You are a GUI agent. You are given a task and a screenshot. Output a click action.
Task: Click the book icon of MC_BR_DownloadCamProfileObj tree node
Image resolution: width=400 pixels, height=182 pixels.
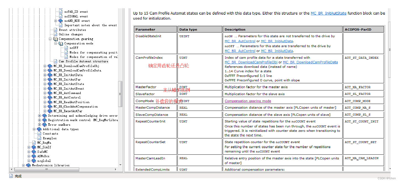coord(50,66)
